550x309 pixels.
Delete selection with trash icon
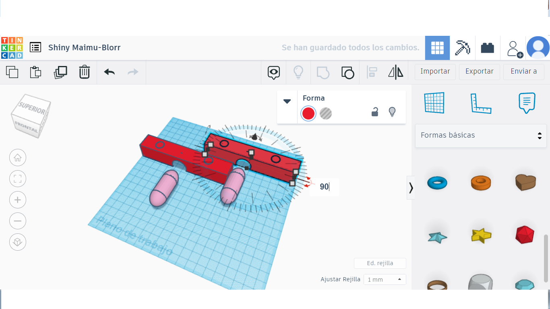[85, 72]
